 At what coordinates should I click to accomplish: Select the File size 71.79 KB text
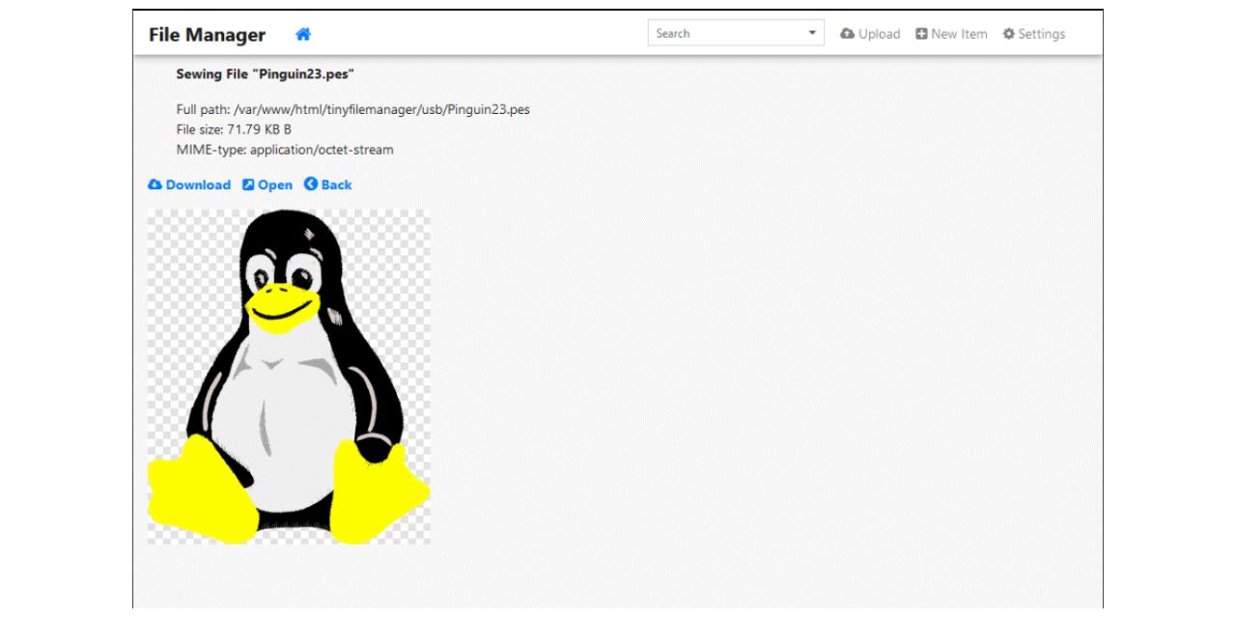tap(234, 129)
